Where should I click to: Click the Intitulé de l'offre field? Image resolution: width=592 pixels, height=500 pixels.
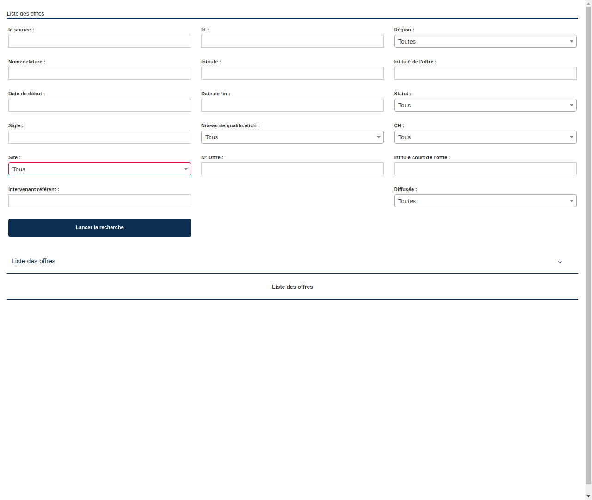485,73
